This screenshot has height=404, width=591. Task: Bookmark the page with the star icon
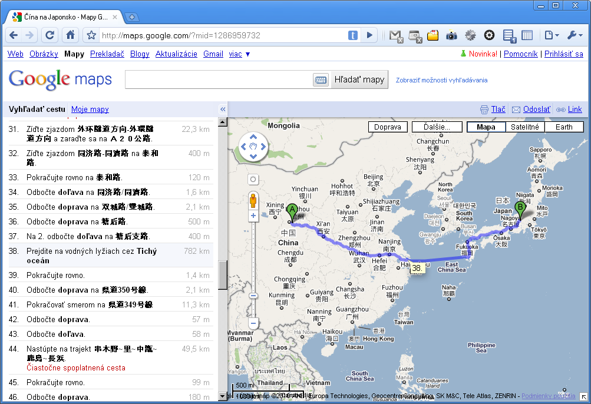point(91,35)
